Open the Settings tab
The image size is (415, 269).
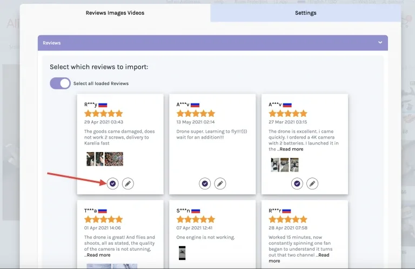[x=306, y=13]
